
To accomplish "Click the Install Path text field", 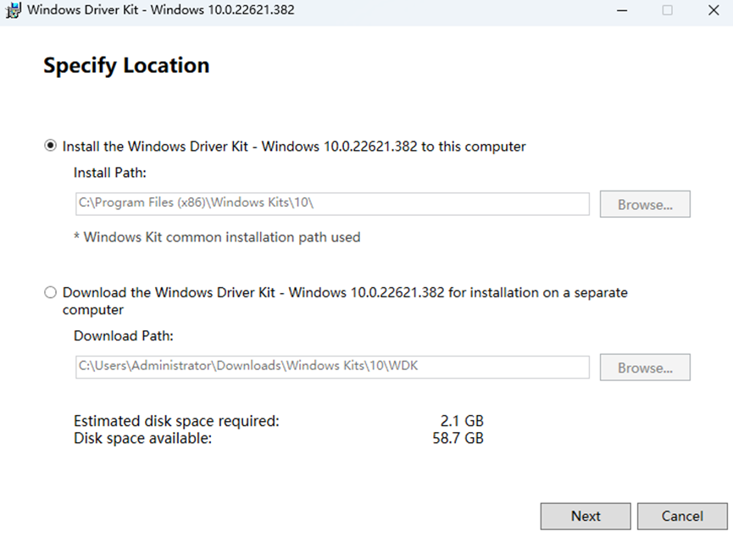I will 332,204.
